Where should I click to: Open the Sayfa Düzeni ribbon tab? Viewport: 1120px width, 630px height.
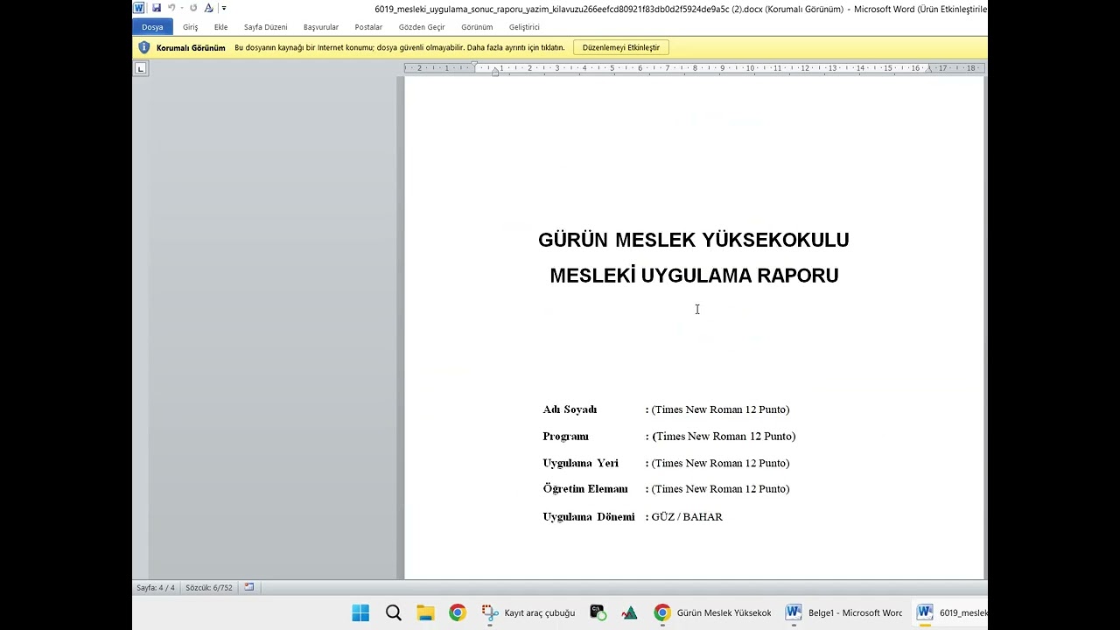[265, 27]
